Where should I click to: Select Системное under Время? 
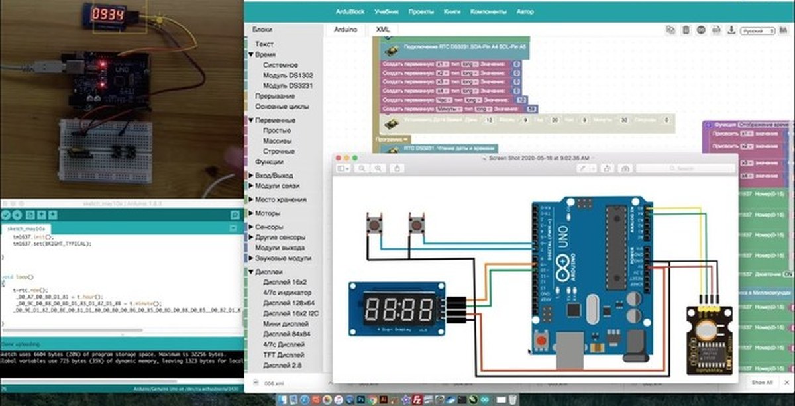[280, 66]
